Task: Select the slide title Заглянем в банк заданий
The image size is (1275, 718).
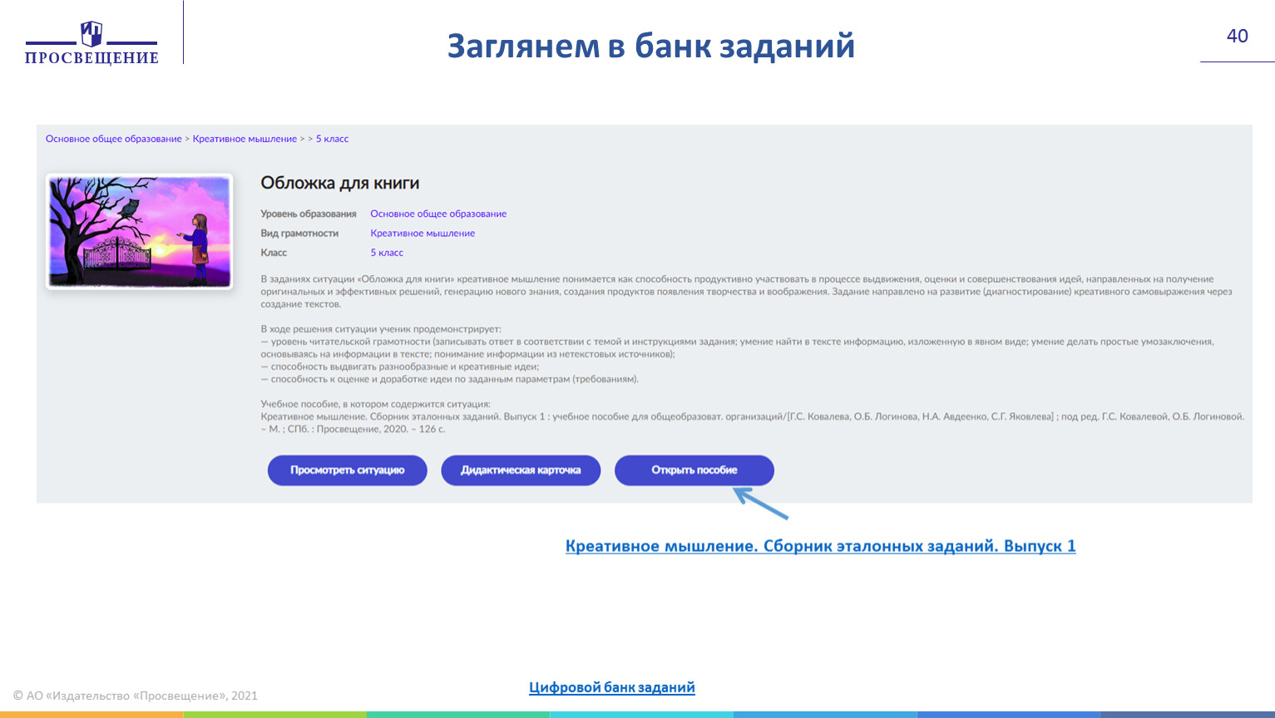Action: tap(650, 46)
